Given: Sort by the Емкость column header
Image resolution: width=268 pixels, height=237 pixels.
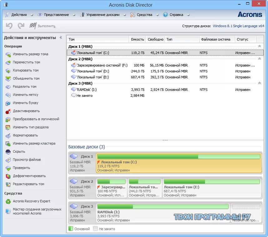Looking at the screenshot, I should (x=137, y=39).
